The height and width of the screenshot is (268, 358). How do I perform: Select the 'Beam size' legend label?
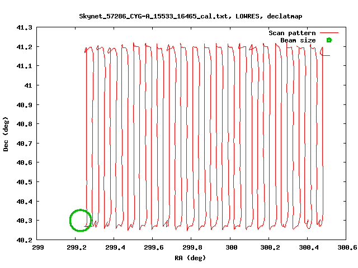click(298, 40)
